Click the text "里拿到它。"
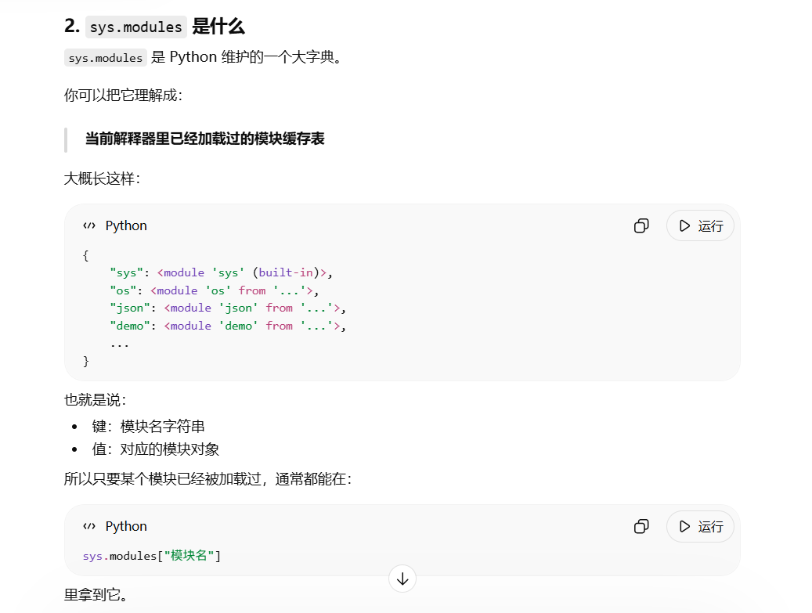 pos(96,595)
